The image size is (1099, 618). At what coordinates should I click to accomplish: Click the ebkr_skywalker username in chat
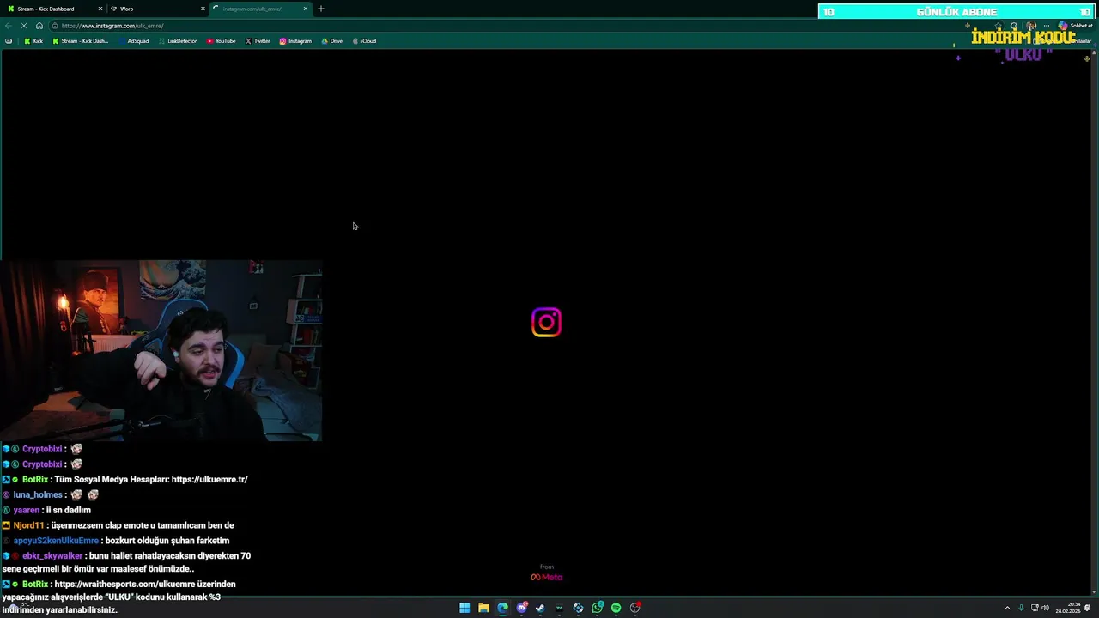click(x=52, y=556)
